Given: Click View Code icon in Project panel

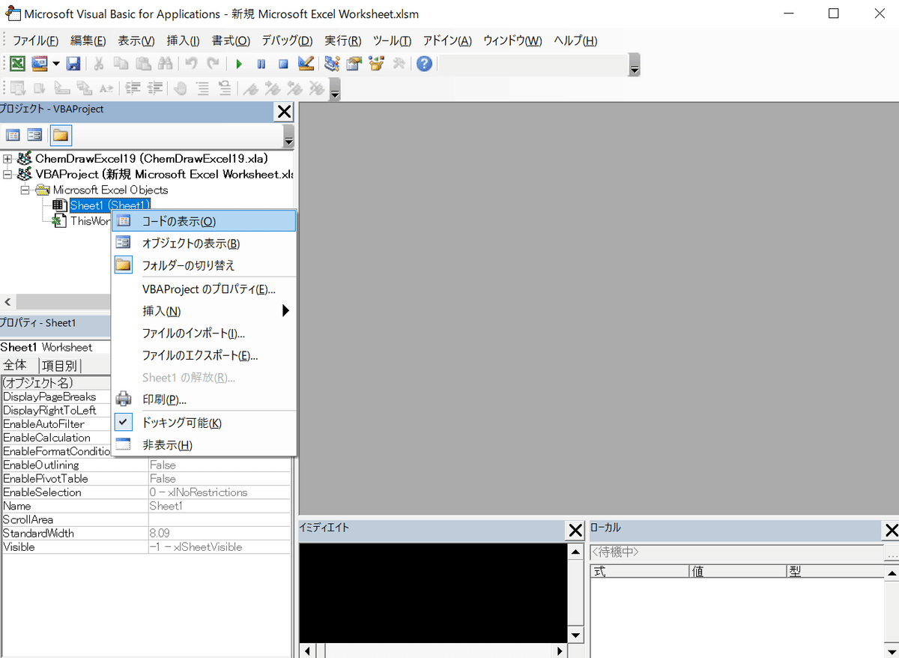Looking at the screenshot, I should click(x=13, y=135).
